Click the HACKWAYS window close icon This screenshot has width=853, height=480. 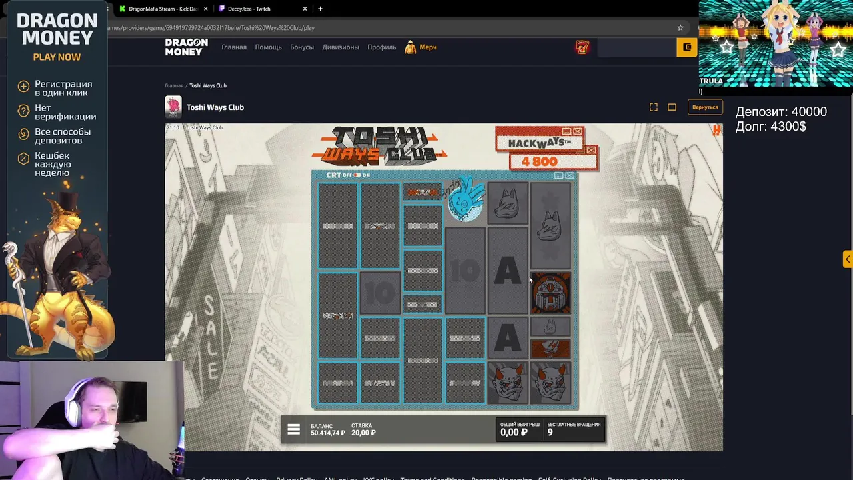click(577, 131)
